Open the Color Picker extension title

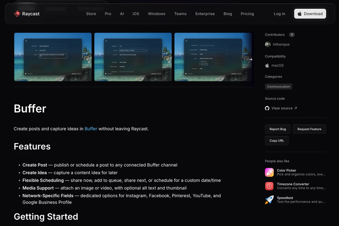click(286, 170)
